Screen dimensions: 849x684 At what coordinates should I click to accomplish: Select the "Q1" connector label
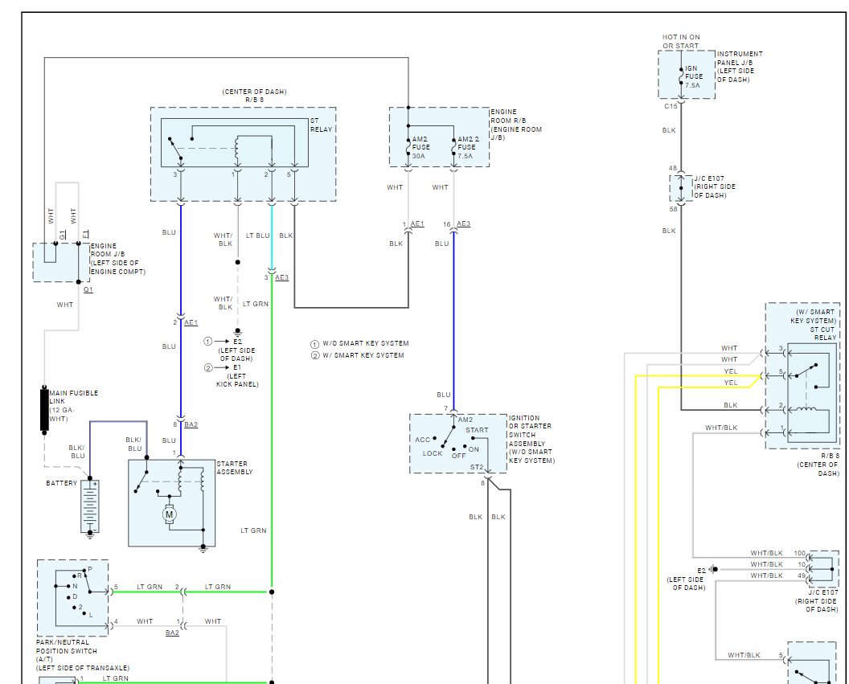pyautogui.click(x=88, y=290)
